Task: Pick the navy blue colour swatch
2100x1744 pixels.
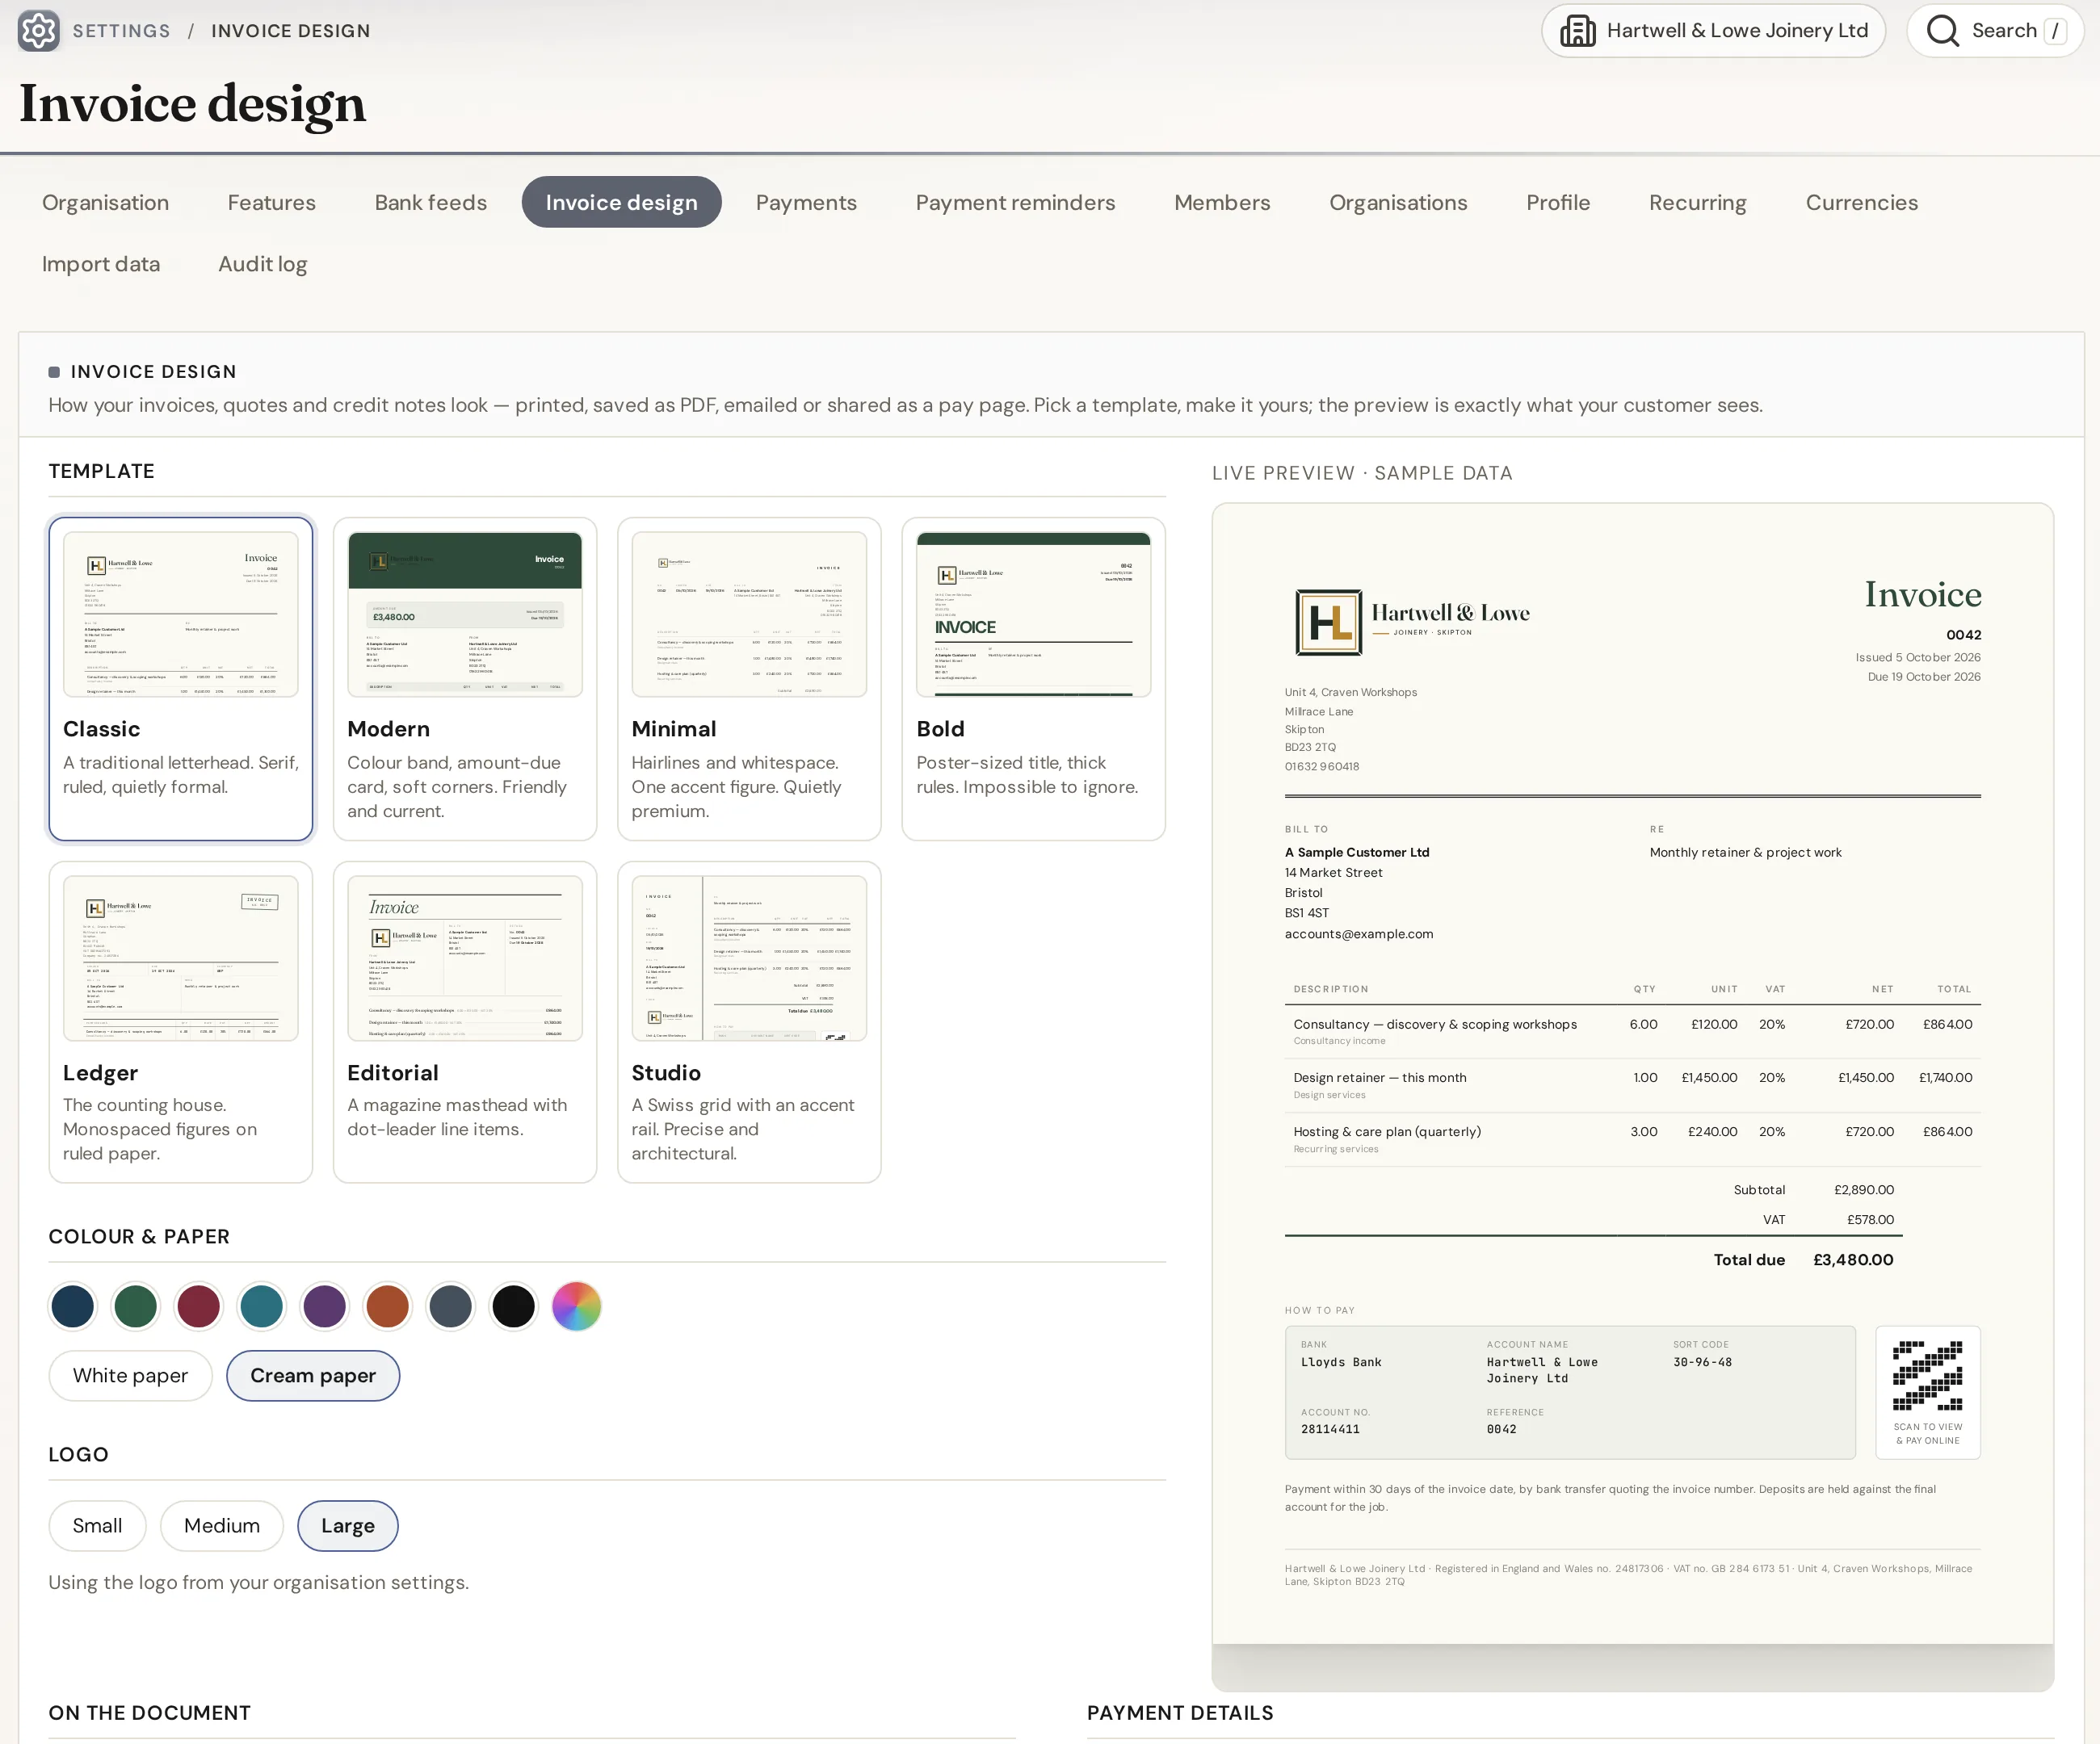Action: click(73, 1306)
